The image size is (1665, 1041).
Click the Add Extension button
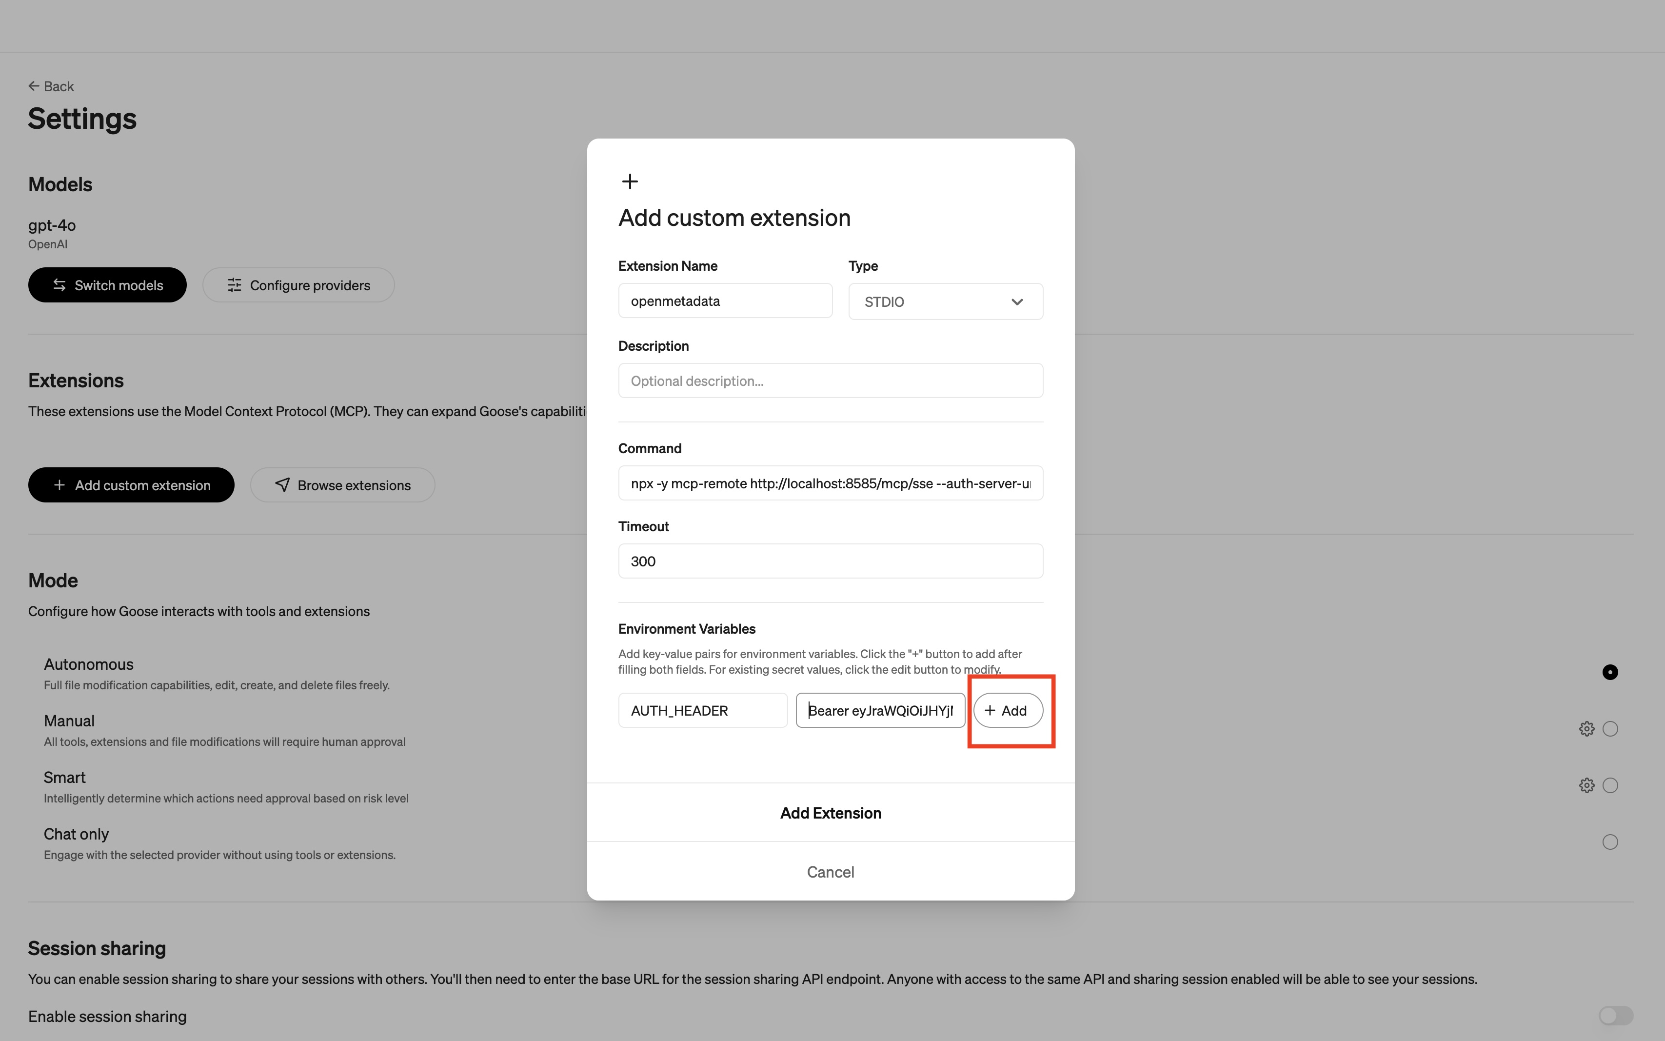[830, 812]
